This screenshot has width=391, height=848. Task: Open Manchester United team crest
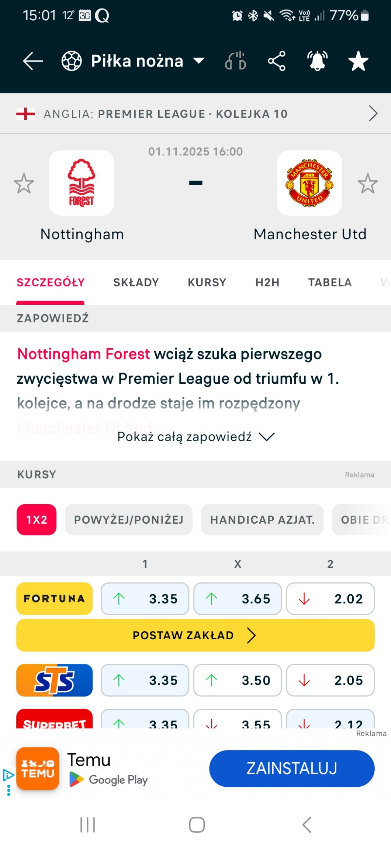click(x=309, y=183)
